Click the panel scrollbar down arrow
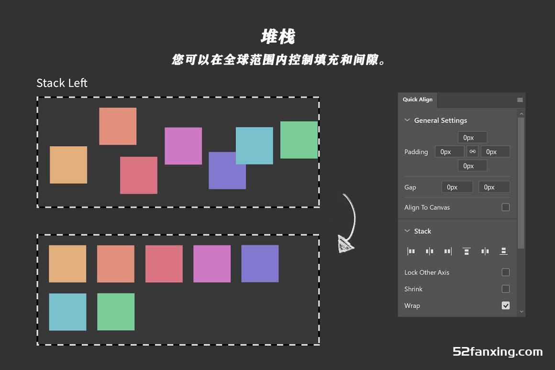This screenshot has width=555, height=370. click(x=522, y=312)
